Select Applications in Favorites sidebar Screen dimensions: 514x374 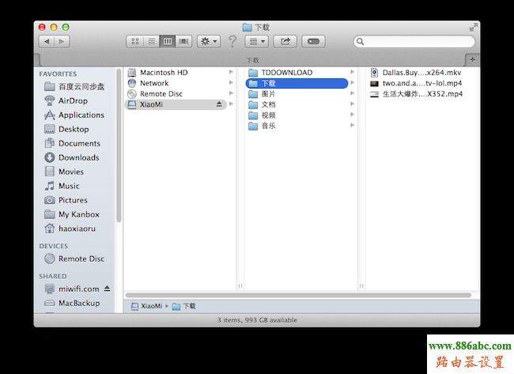81,115
